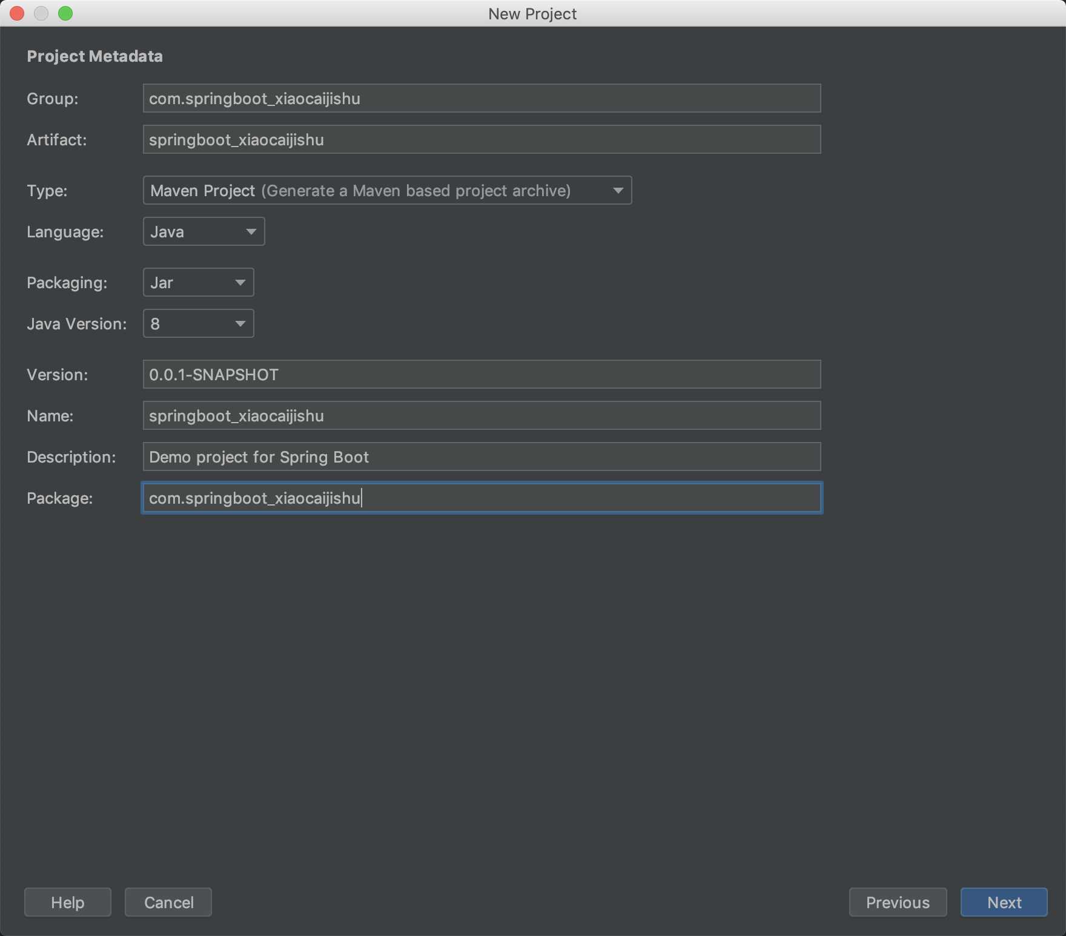
Task: Click the 'Group:' label
Action: point(53,99)
